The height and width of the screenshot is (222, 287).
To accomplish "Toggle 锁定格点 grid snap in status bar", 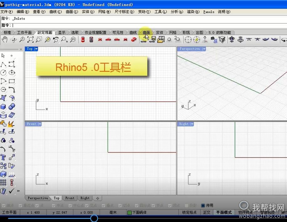I will click(190, 212).
